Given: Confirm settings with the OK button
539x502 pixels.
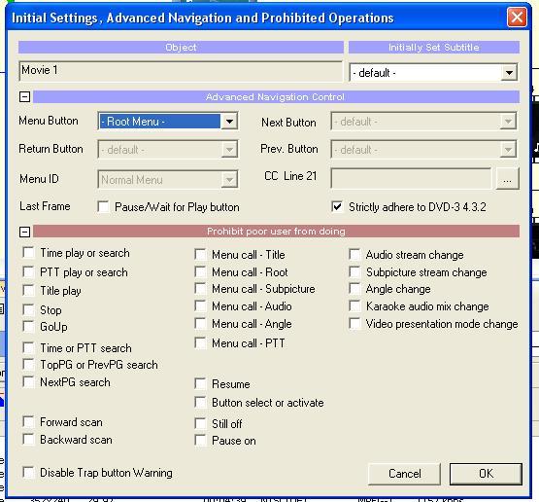Looking at the screenshot, I should pyautogui.click(x=486, y=474).
